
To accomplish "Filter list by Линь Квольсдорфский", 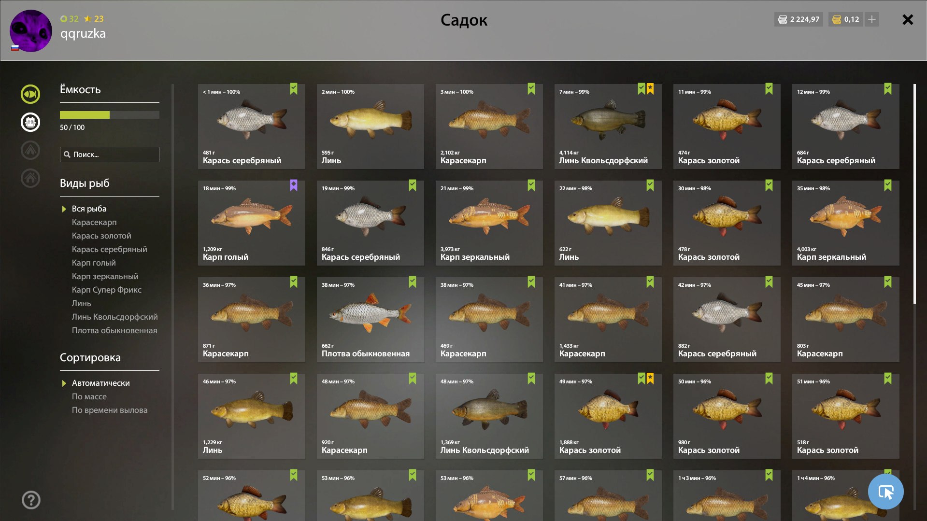I will [115, 317].
